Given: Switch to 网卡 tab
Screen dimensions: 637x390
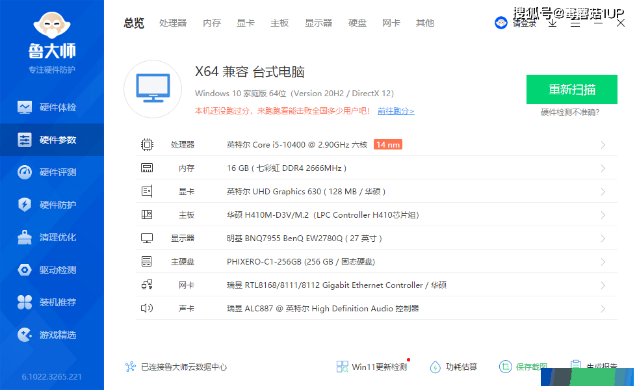Looking at the screenshot, I should pyautogui.click(x=391, y=23).
